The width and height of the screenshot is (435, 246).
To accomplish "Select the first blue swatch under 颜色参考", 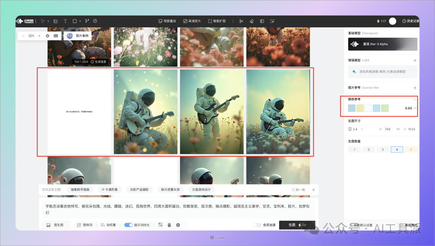I will pyautogui.click(x=351, y=108).
